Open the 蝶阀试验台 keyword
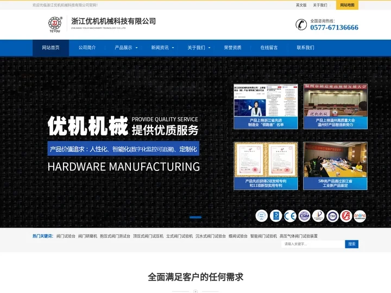The image size is (391, 293). pos(238,236)
